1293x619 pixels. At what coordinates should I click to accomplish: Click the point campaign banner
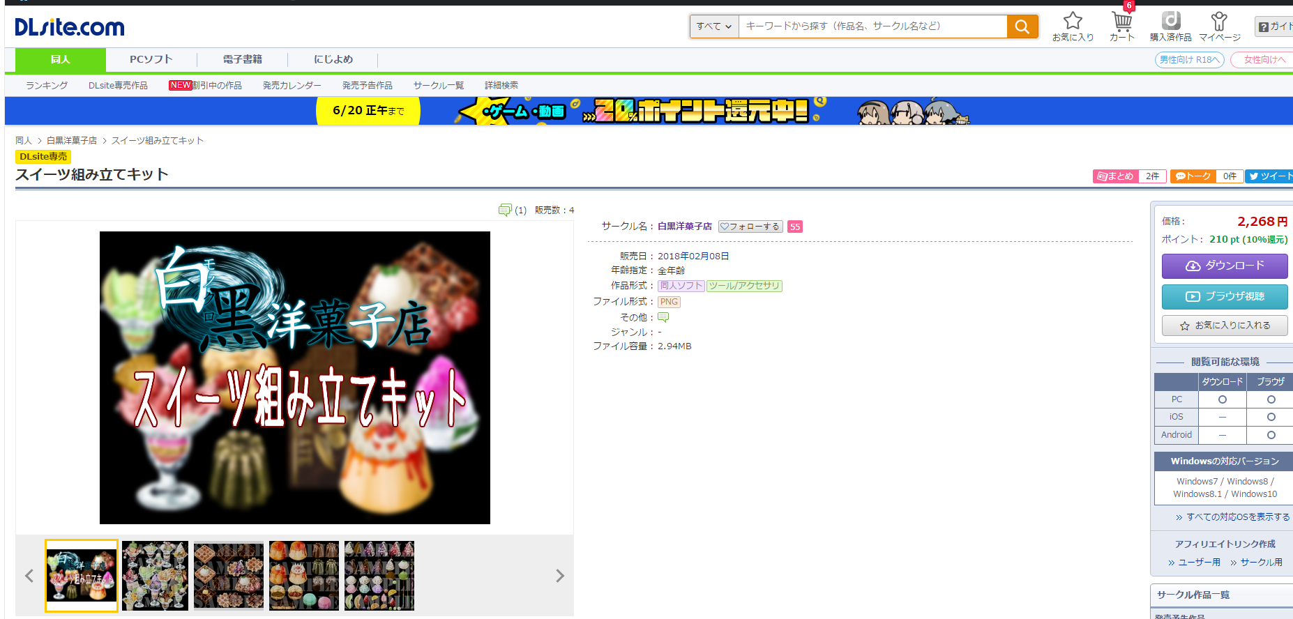pyautogui.click(x=649, y=111)
